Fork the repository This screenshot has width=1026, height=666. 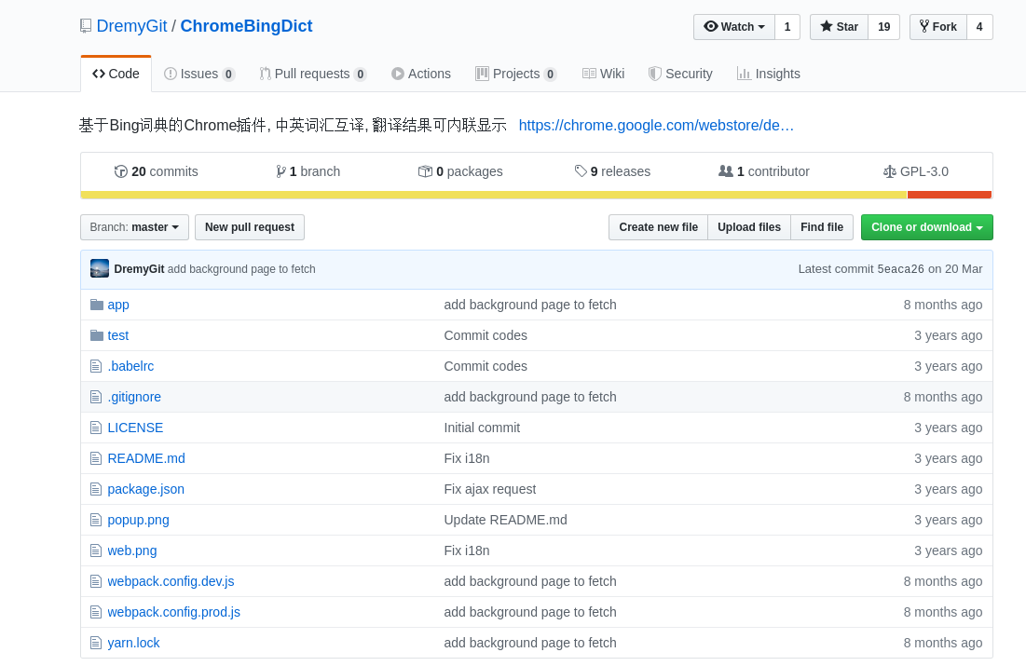point(938,27)
